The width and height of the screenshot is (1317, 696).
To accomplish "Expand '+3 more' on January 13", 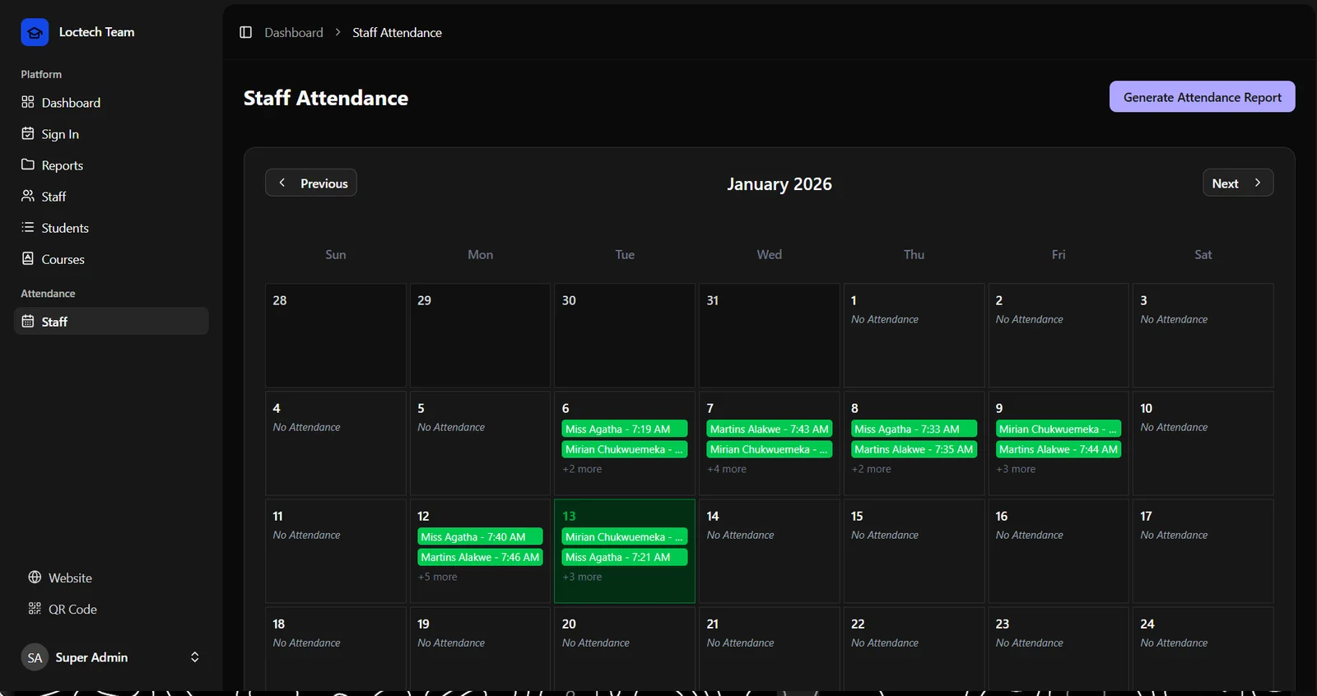I will click(x=582, y=577).
